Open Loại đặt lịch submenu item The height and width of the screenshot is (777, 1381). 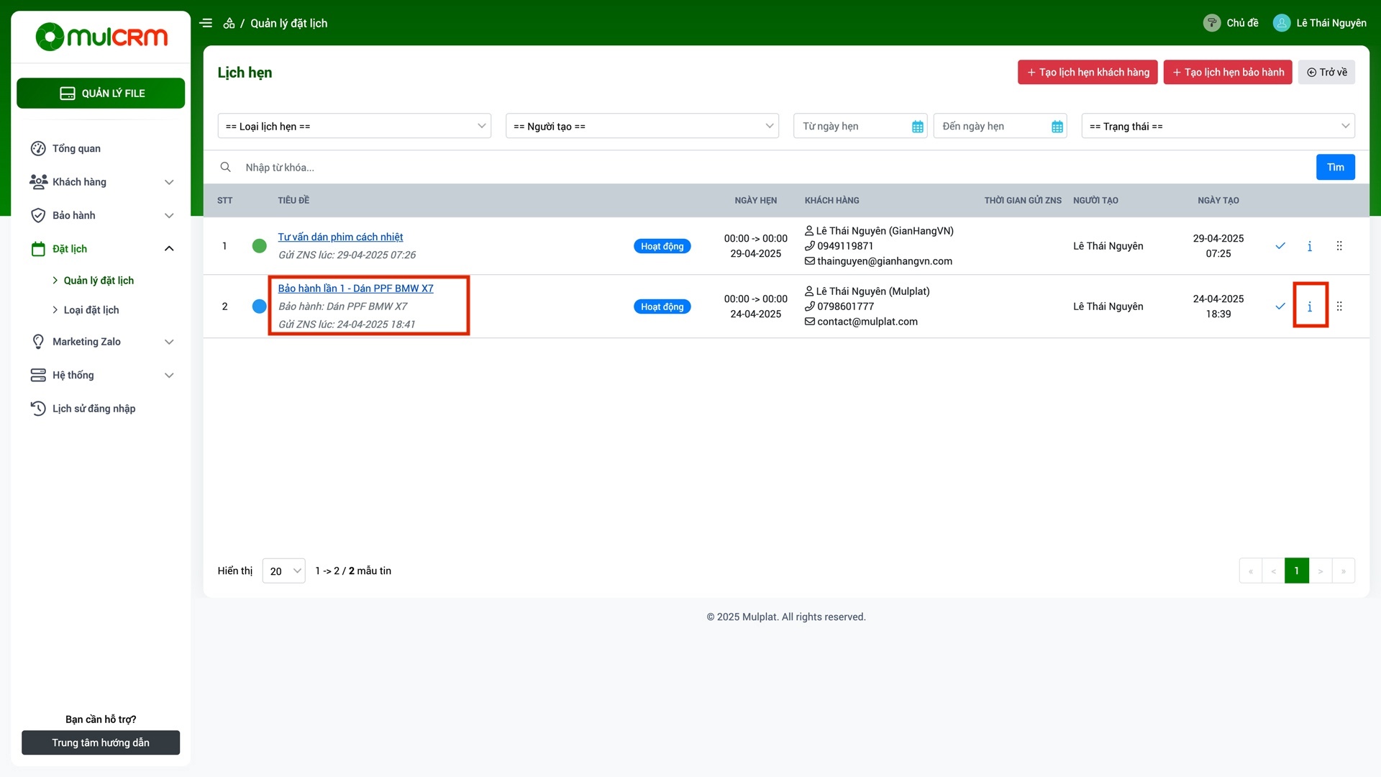click(x=91, y=310)
